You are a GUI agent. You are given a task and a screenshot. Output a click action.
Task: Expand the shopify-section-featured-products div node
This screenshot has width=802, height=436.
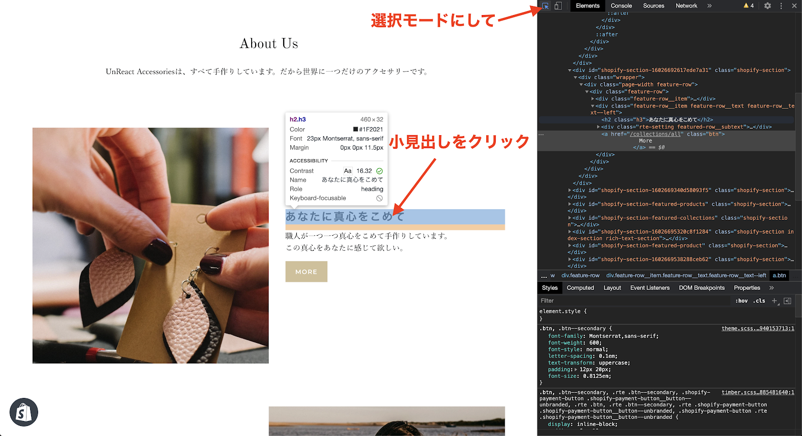(570, 204)
